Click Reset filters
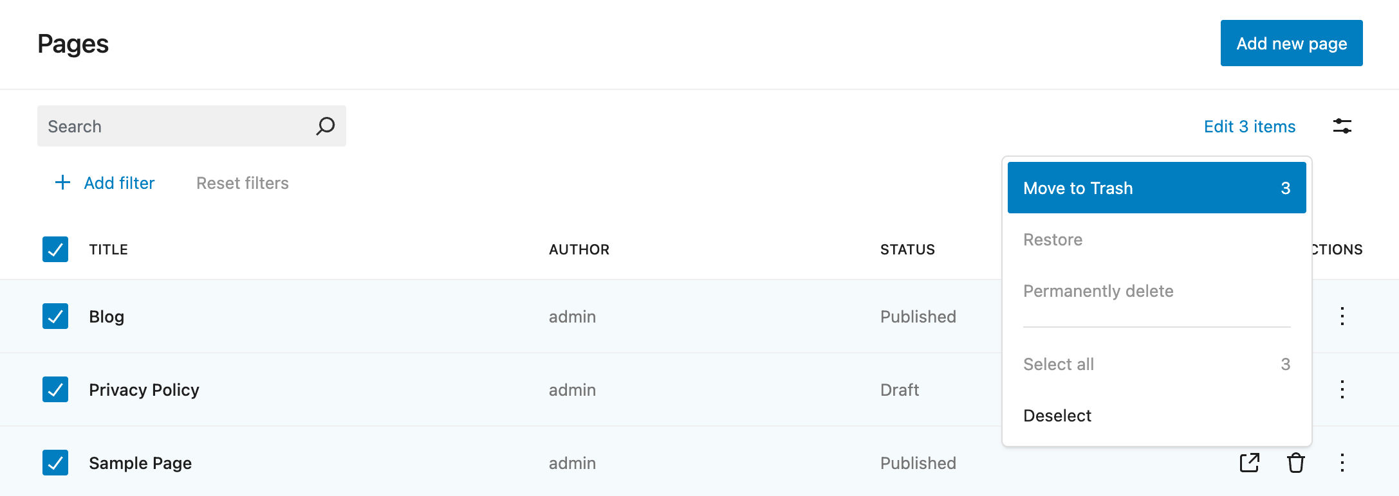This screenshot has height=496, width=1399. click(243, 183)
